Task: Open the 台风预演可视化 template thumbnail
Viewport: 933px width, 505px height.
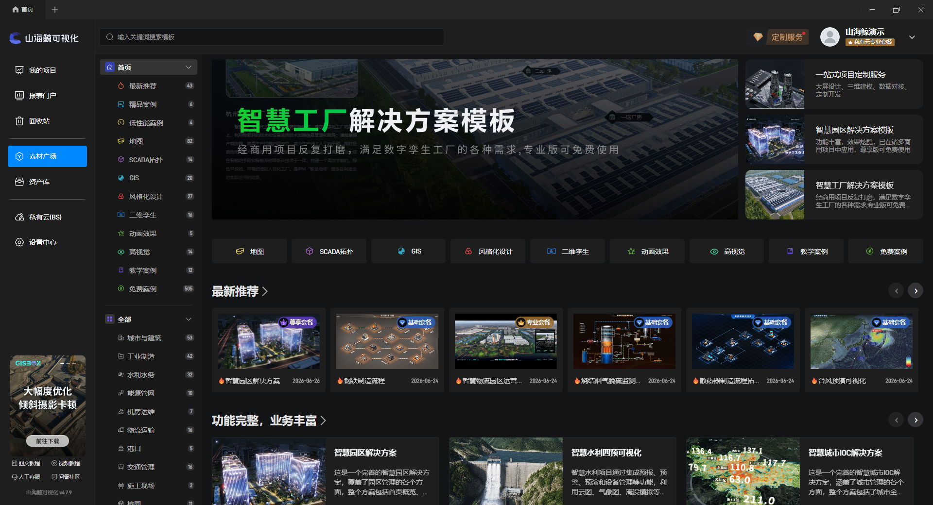Action: click(861, 341)
